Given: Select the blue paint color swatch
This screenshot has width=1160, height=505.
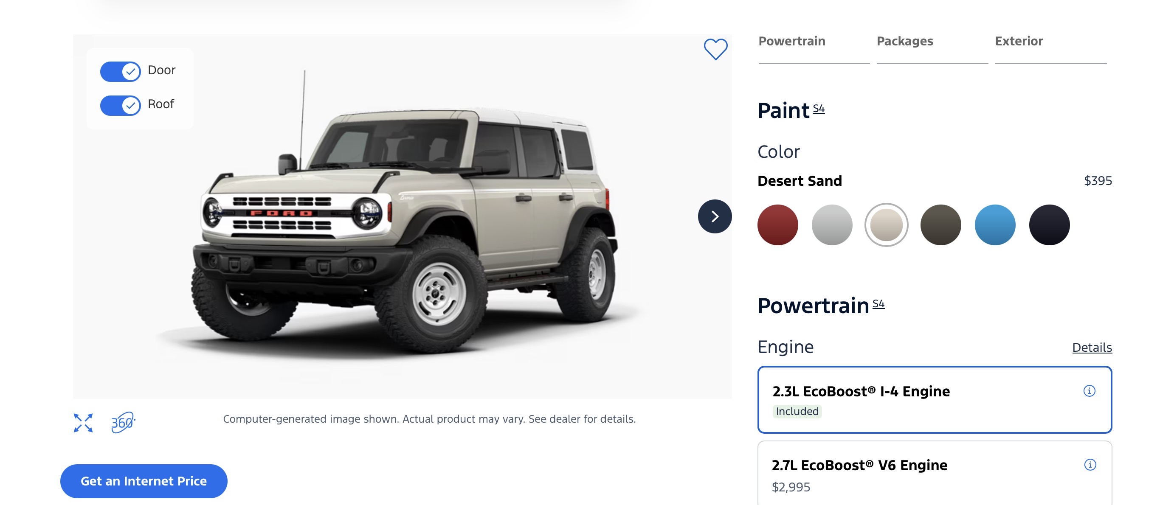Looking at the screenshot, I should (995, 225).
